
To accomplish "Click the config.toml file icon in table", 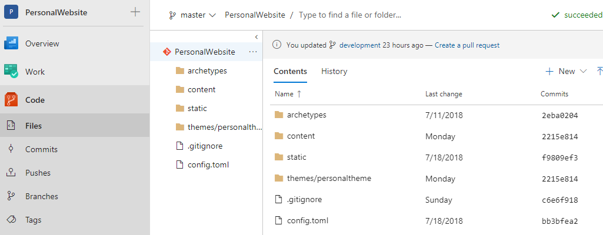I will coord(279,220).
